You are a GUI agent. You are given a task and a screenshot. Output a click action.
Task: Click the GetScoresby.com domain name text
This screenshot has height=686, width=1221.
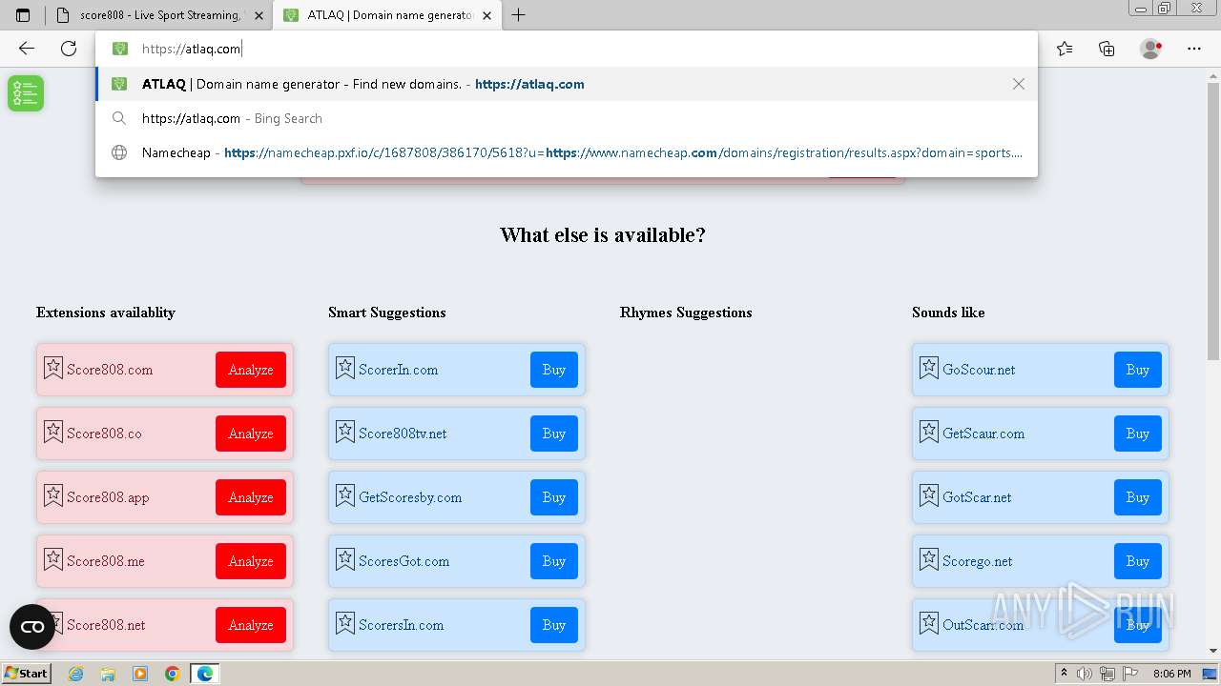(410, 497)
